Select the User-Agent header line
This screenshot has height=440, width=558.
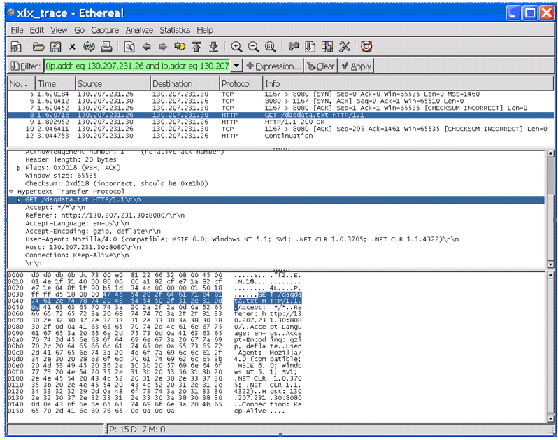coord(242,239)
